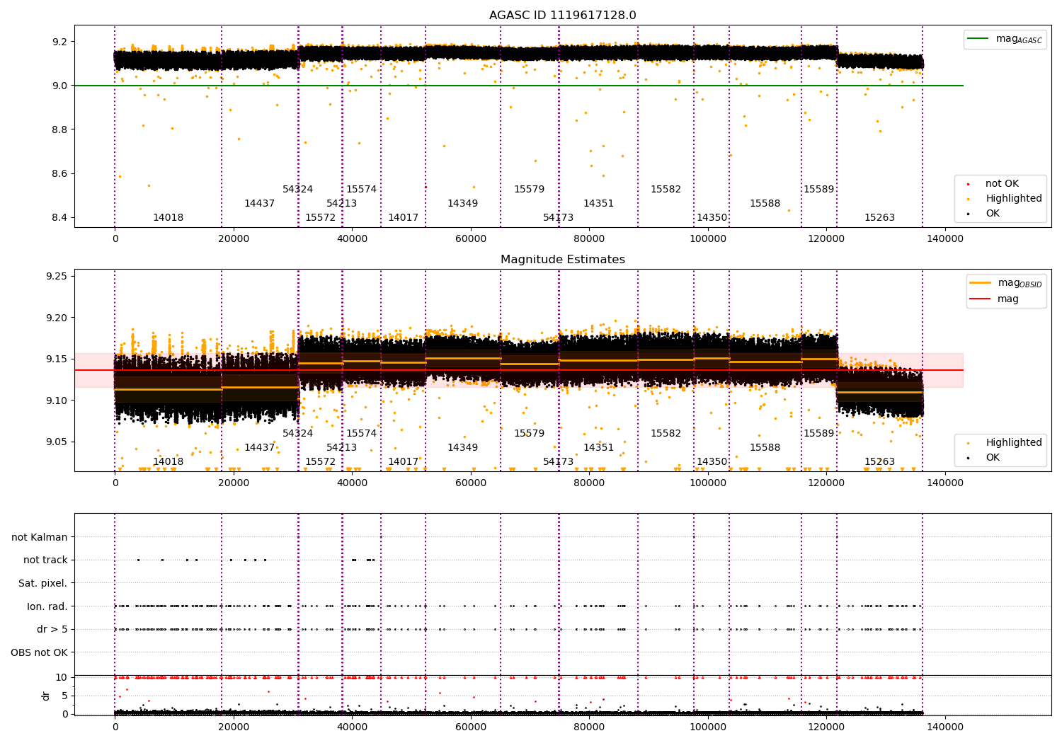Click obsid label 15574 in Magnitude Estimates panel
This screenshot has width=1062, height=743.
(361, 434)
